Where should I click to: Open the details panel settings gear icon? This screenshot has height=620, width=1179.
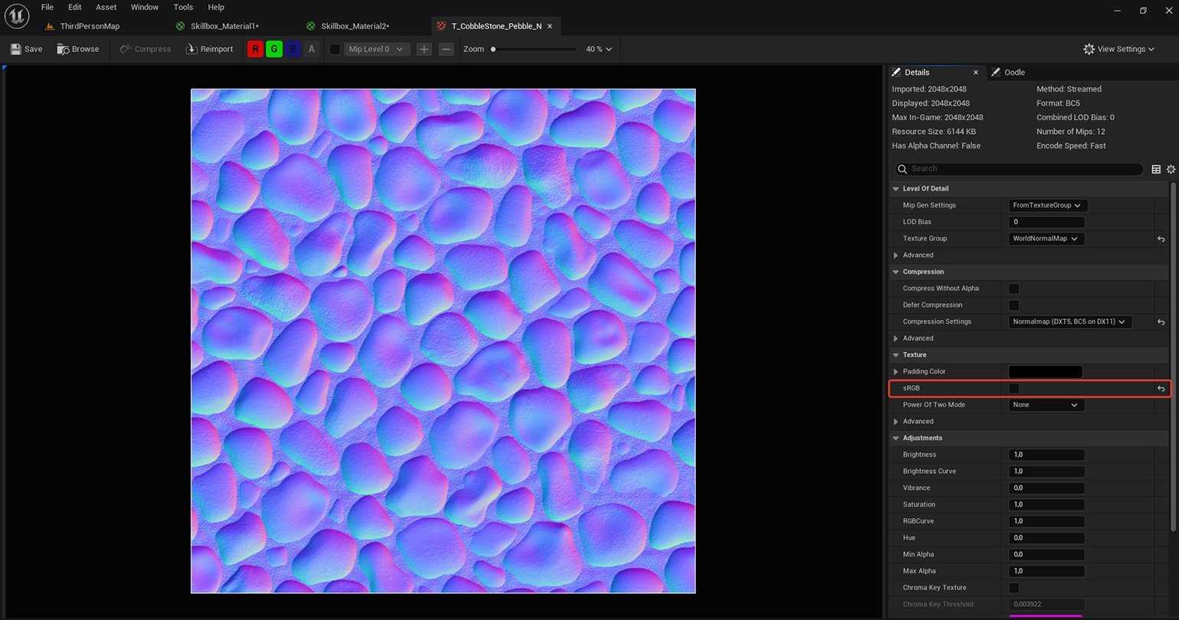[x=1171, y=169]
